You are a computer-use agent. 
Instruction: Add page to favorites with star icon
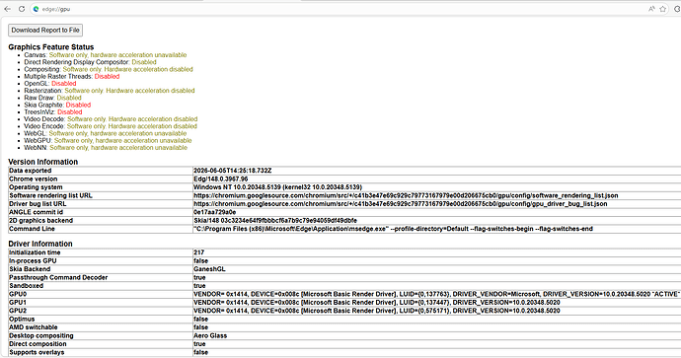click(x=663, y=9)
